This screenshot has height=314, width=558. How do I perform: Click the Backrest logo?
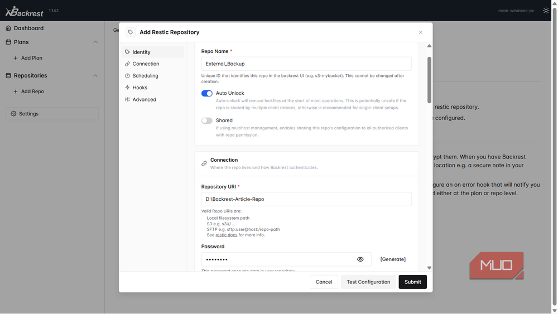click(25, 11)
